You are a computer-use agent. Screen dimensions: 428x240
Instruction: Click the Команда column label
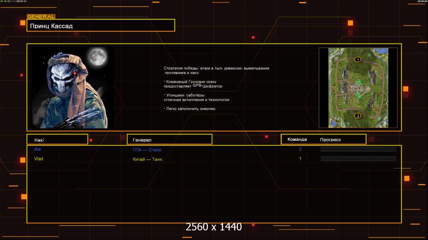click(x=297, y=140)
